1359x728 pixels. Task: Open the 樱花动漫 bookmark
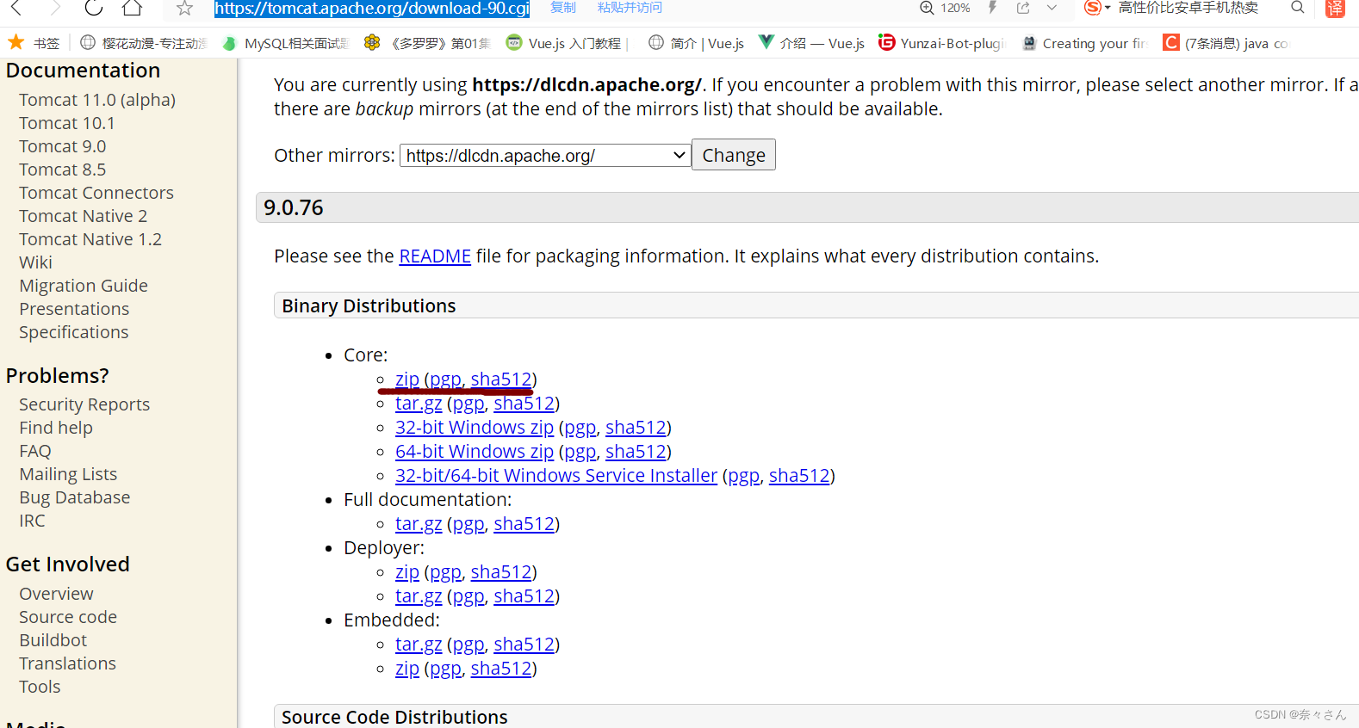[144, 43]
